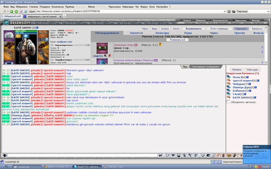Click the money bag icon in bottom toolbar

pyautogui.click(x=223, y=155)
